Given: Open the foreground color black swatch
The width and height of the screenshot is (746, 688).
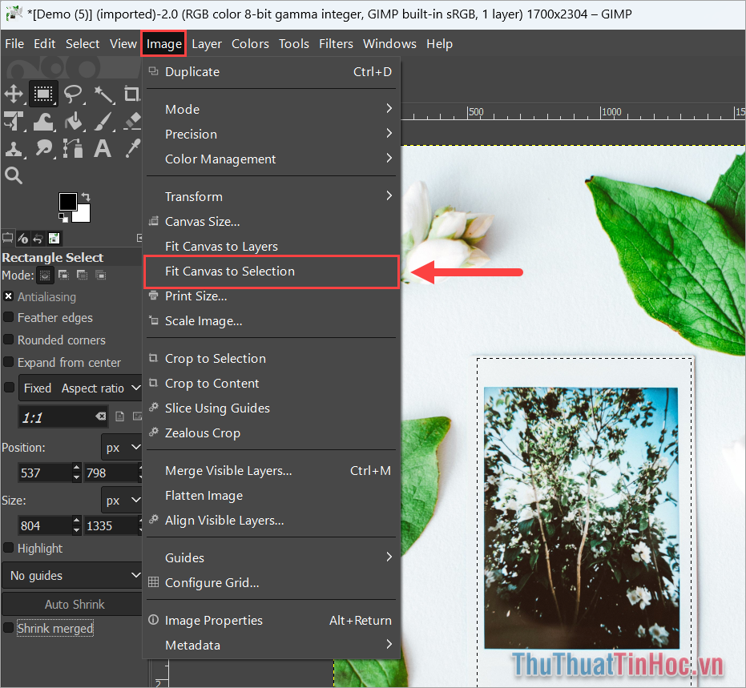Looking at the screenshot, I should pyautogui.click(x=68, y=202).
